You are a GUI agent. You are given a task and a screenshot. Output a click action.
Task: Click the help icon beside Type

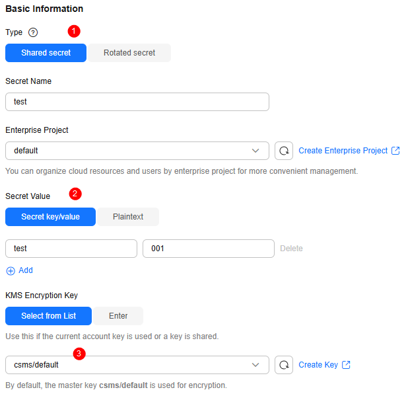pyautogui.click(x=33, y=32)
